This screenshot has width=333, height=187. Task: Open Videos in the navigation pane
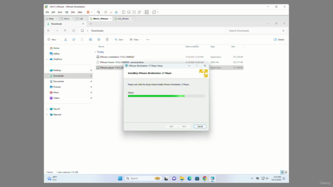click(x=55, y=98)
